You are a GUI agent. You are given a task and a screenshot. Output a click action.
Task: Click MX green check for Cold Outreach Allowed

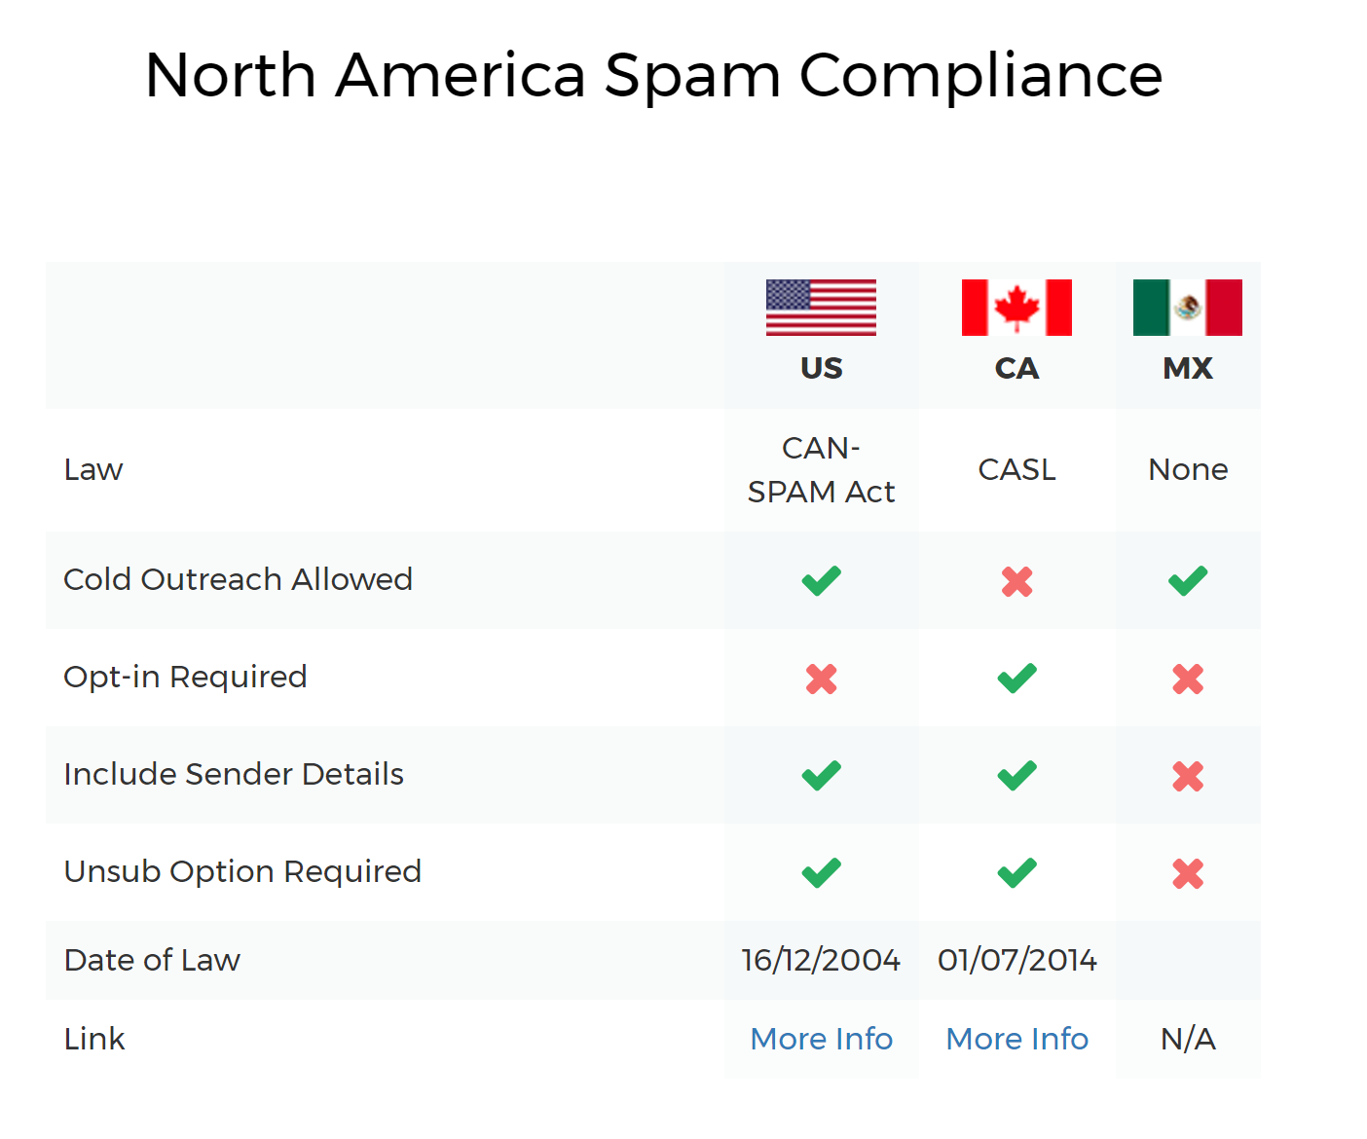[1188, 581]
